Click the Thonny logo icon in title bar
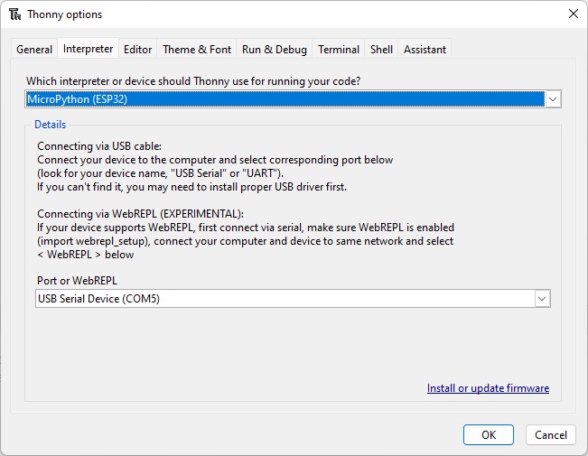This screenshot has height=456, width=588. click(15, 14)
